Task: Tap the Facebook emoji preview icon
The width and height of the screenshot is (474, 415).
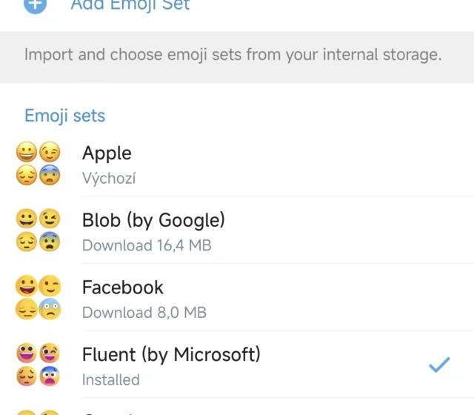Action: click(x=39, y=298)
